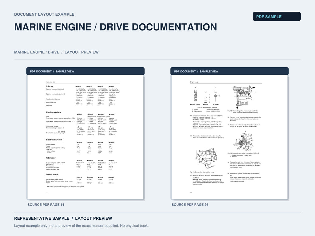
Task: Click the REPRESENTATIVE SAMPLE / LAYOUT PREVIEW heading
Action: (x=63, y=218)
